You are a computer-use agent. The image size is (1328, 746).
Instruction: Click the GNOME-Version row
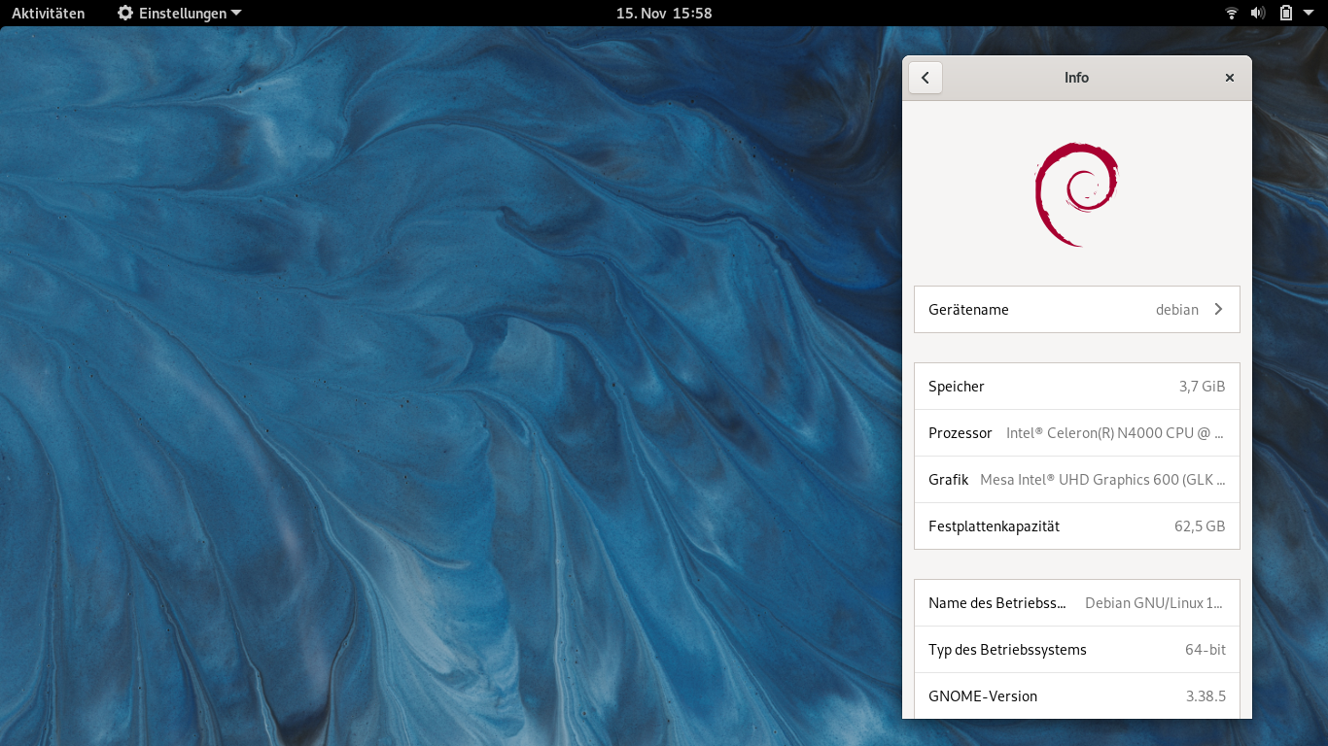click(1076, 696)
